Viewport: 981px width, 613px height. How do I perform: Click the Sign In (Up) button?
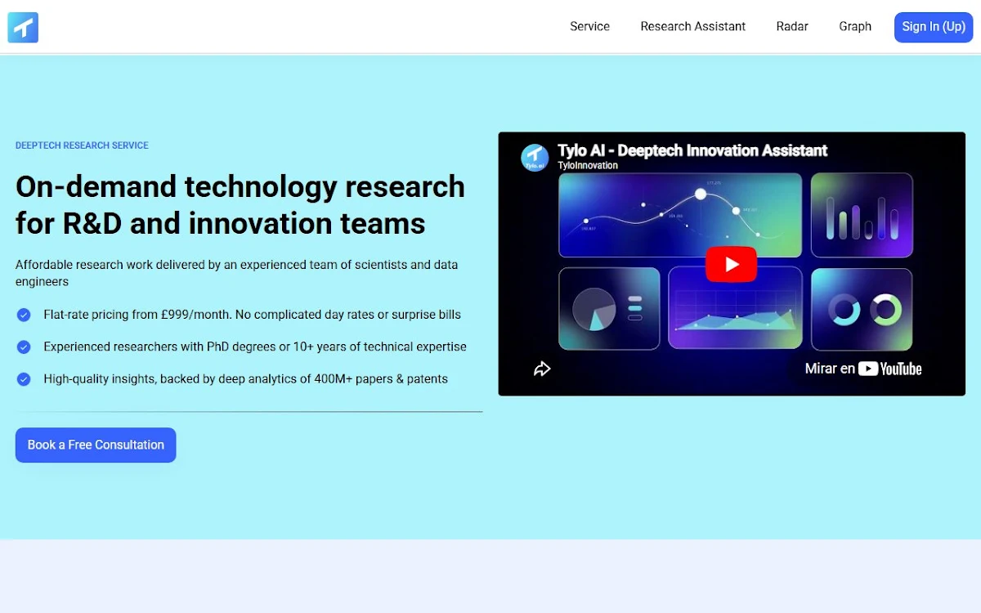tap(934, 27)
